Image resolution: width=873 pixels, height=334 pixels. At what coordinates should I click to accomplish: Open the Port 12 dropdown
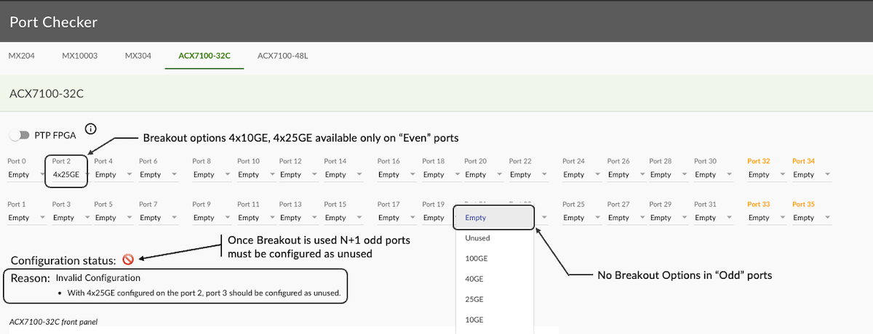tap(299, 174)
